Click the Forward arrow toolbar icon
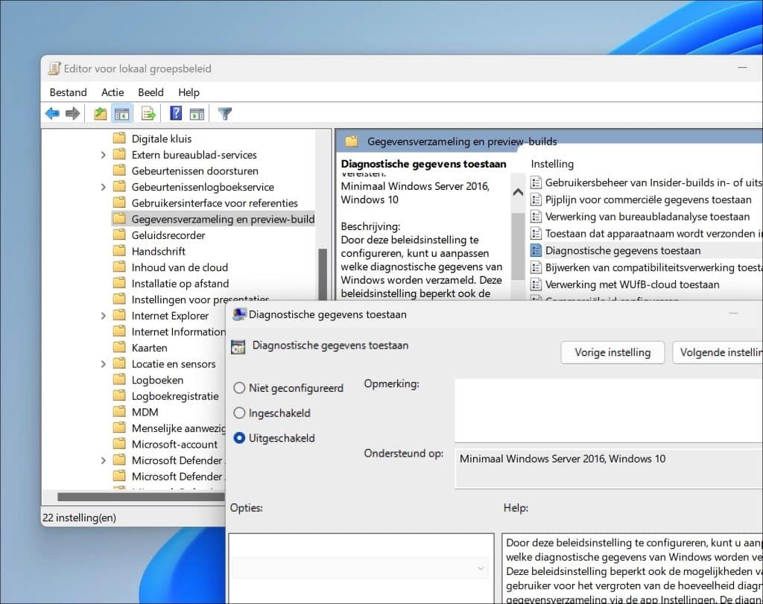Viewport: 763px width, 604px height. click(x=72, y=114)
